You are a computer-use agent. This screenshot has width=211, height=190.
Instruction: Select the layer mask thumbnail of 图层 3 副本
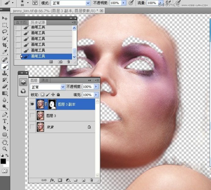click(52, 104)
